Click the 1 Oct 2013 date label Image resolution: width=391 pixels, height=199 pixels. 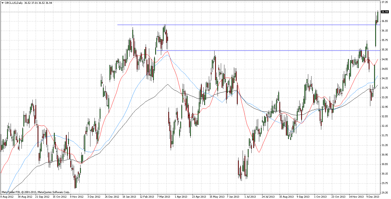[320, 197]
